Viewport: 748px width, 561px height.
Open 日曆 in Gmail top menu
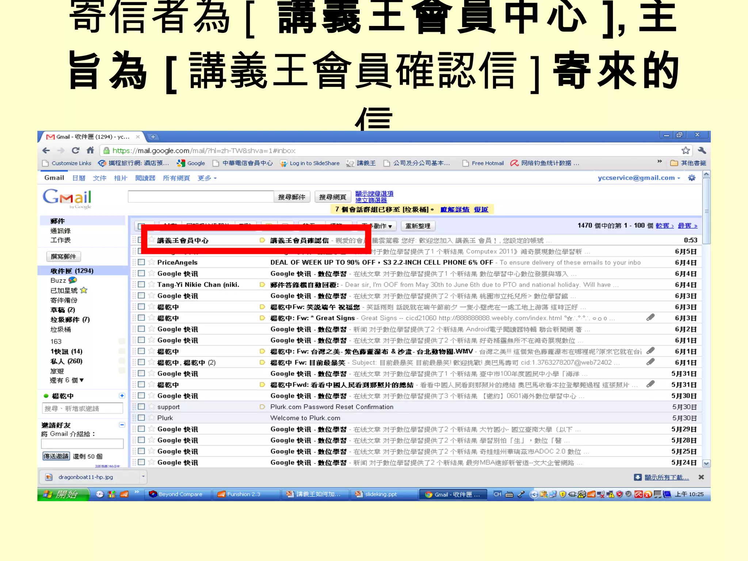(79, 178)
